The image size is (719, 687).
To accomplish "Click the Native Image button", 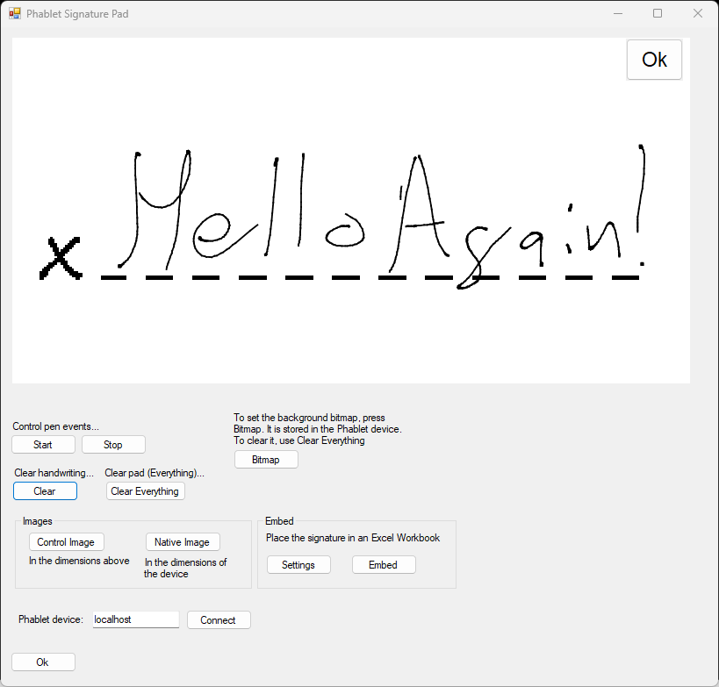I will point(183,542).
